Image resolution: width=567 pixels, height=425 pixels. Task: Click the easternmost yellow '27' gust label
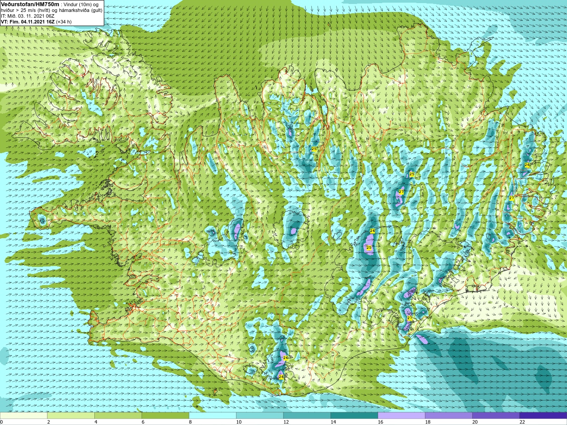(x=512, y=198)
